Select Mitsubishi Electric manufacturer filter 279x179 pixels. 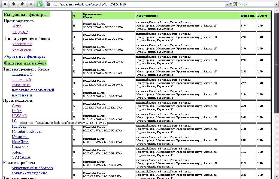[x=26, y=131]
